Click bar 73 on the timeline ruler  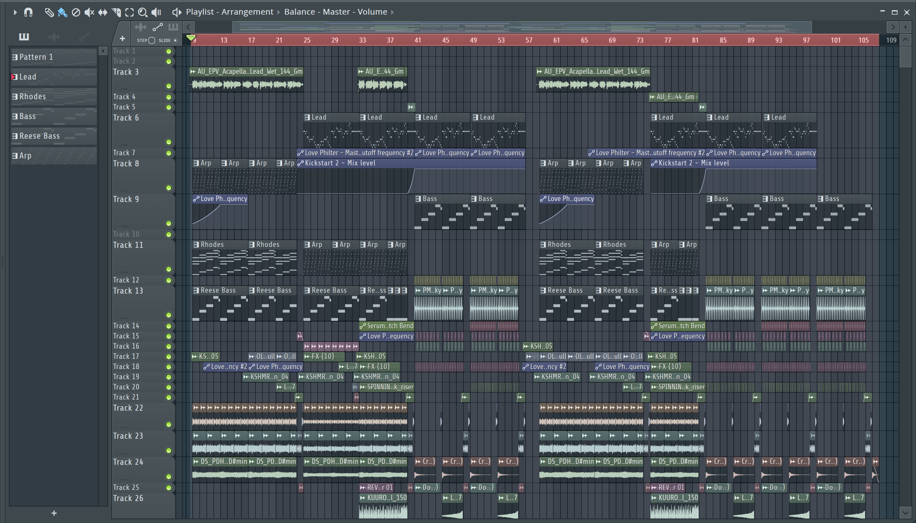coord(640,40)
